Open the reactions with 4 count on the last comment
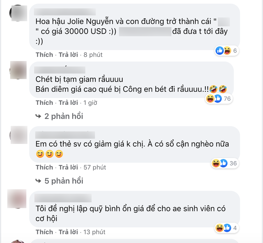 227,228
